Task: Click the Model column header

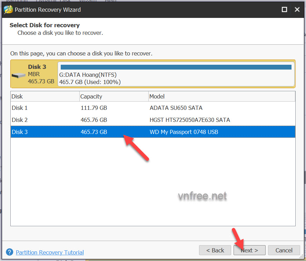Action: [x=221, y=97]
